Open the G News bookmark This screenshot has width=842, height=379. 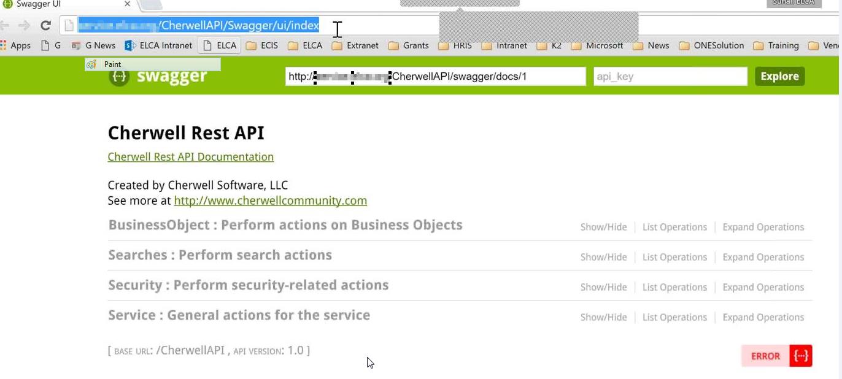point(93,45)
